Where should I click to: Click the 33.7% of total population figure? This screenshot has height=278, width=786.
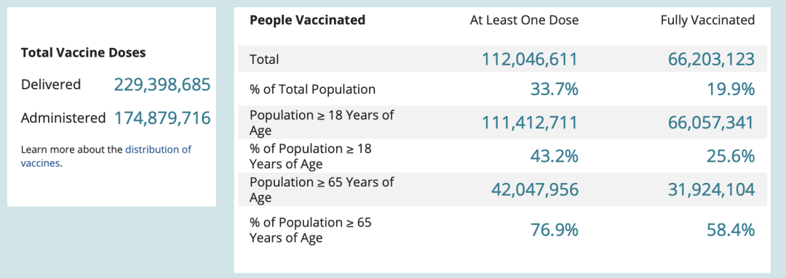coord(555,89)
